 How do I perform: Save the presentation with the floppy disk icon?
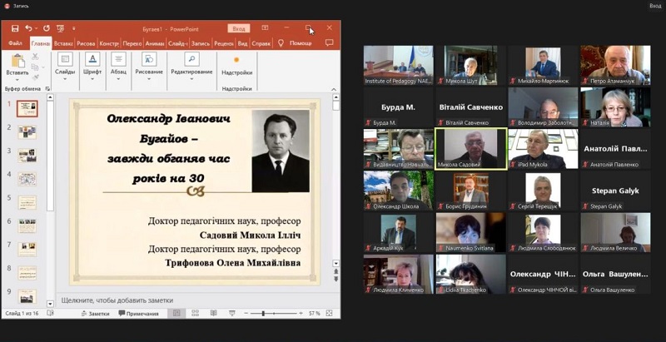pos(15,28)
